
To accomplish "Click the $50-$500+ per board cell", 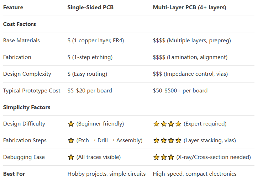I will [x=180, y=90].
